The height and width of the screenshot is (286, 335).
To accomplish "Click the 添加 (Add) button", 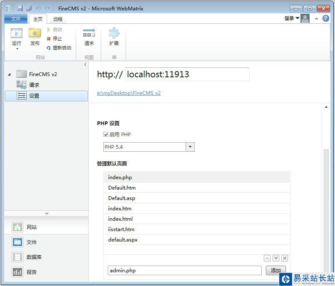I will [x=275, y=271].
